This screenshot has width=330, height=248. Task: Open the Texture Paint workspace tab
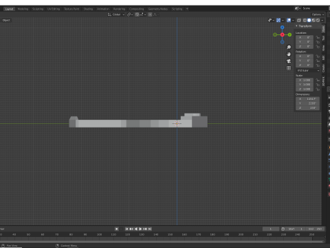pyautogui.click(x=71, y=9)
